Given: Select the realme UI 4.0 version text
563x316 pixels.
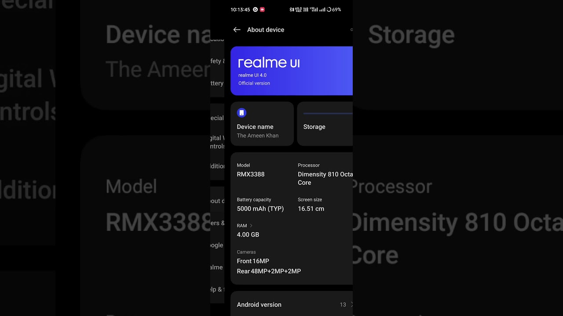Looking at the screenshot, I should pos(252,75).
